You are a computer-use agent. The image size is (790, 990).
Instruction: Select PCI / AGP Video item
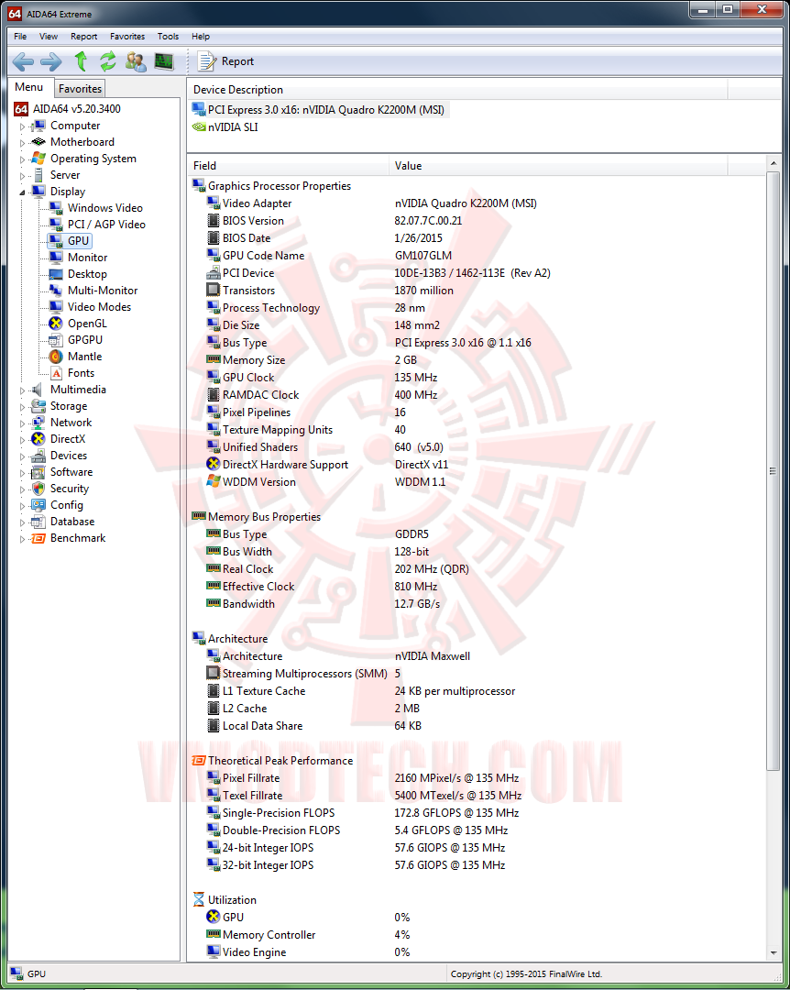click(x=106, y=225)
